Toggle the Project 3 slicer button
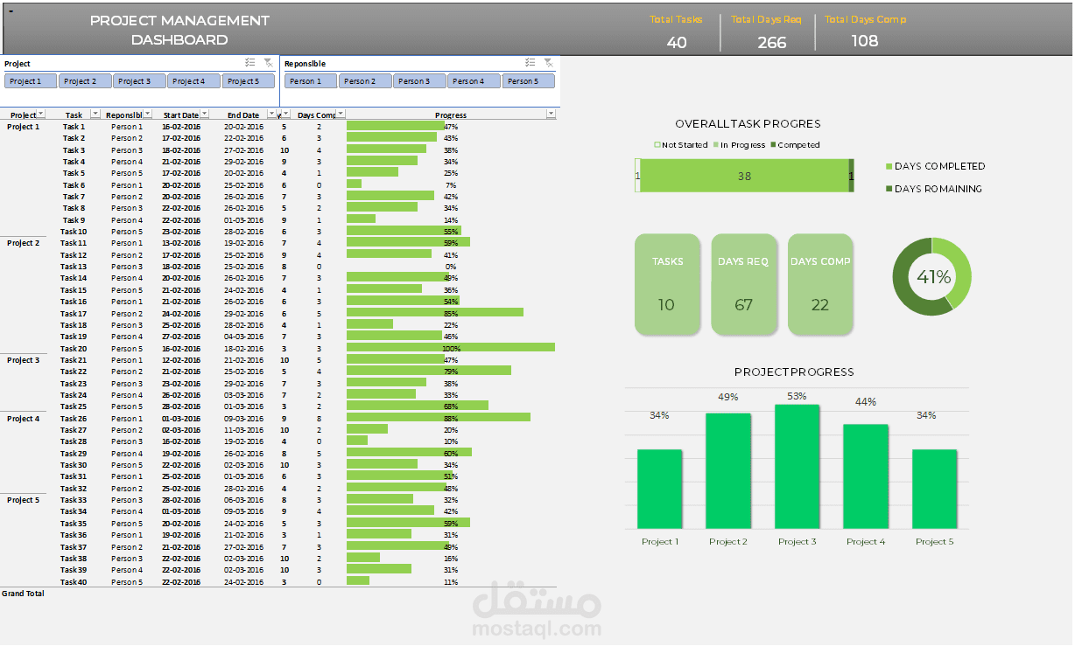Viewport: 1075px width, 653px height. click(x=138, y=80)
